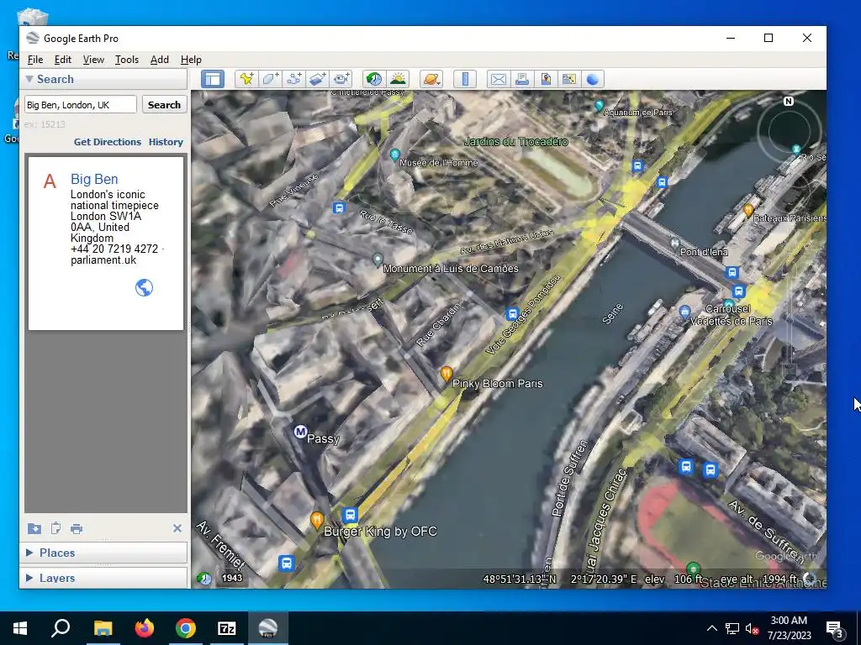Open the Big Ben result title
The height and width of the screenshot is (645, 861).
pyautogui.click(x=94, y=179)
